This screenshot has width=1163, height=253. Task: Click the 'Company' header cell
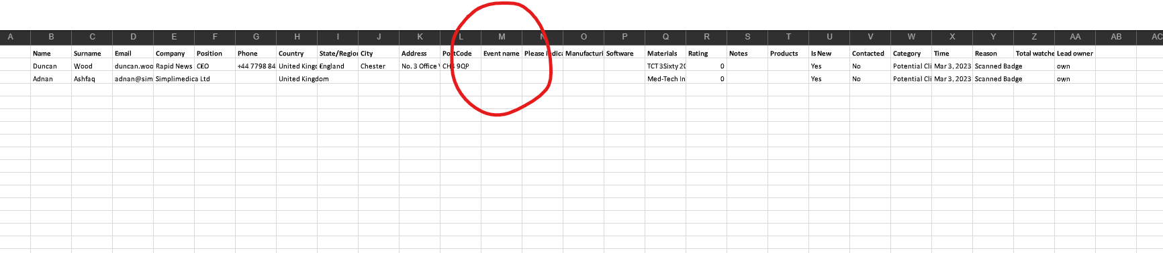[x=174, y=53]
